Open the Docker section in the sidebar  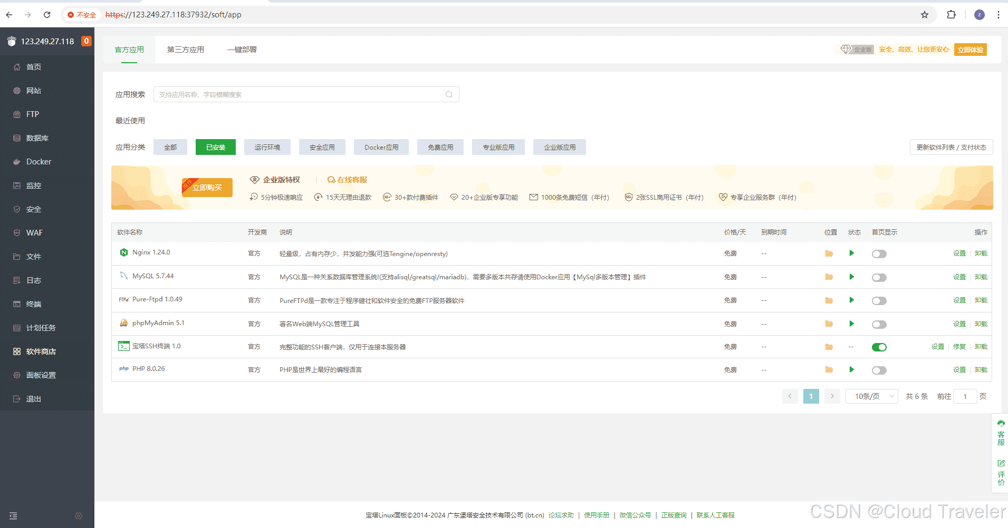coord(37,162)
